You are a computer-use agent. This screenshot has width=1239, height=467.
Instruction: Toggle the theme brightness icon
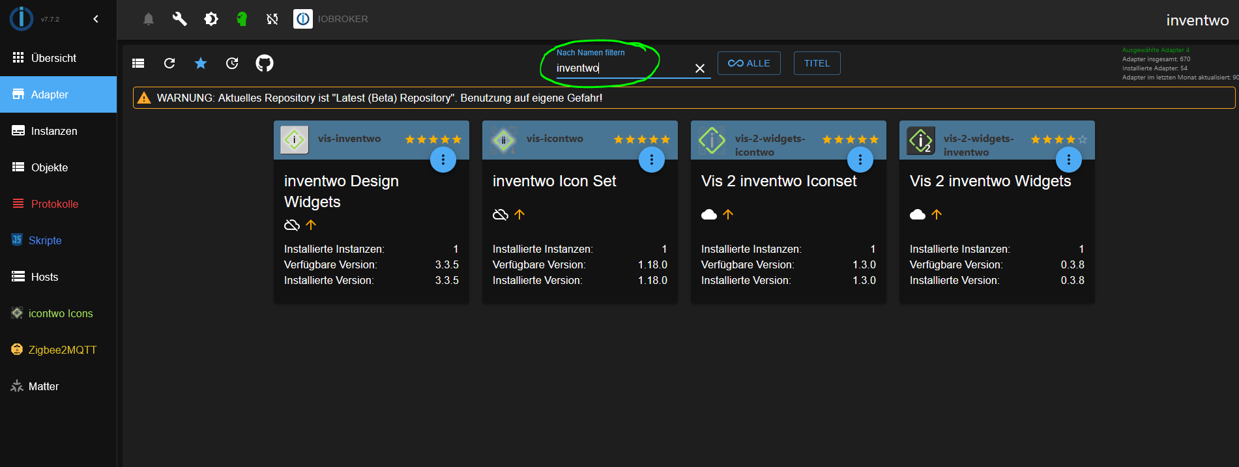[211, 19]
